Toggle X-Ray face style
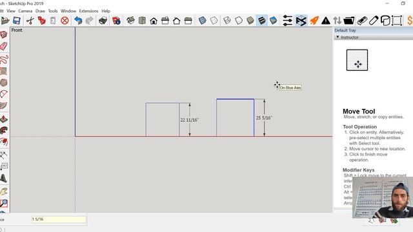The width and height of the screenshot is (413, 232). coord(202,21)
